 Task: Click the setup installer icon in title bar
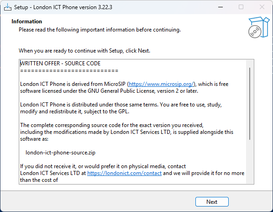8,7
